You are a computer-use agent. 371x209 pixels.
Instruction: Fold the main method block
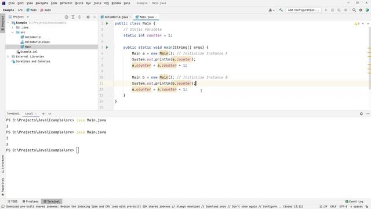coord(114,48)
